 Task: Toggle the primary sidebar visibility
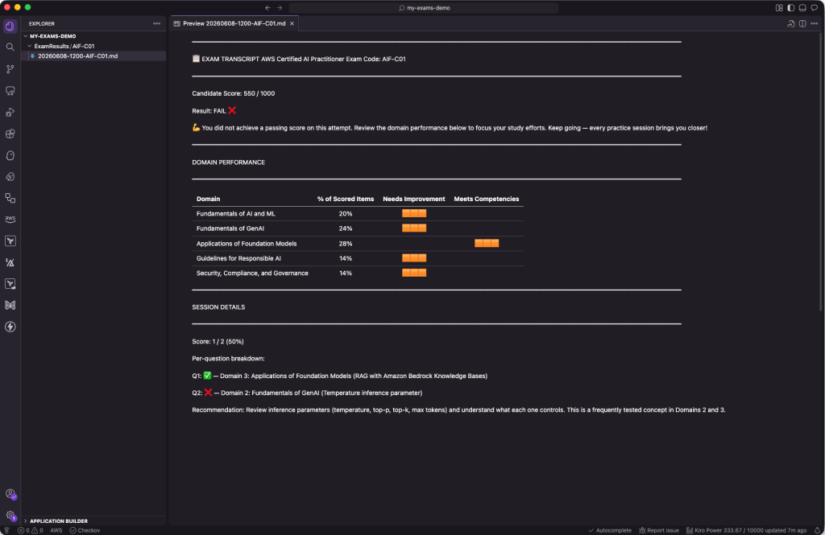(x=791, y=8)
